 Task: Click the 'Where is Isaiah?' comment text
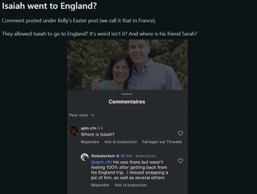[x=98, y=134]
